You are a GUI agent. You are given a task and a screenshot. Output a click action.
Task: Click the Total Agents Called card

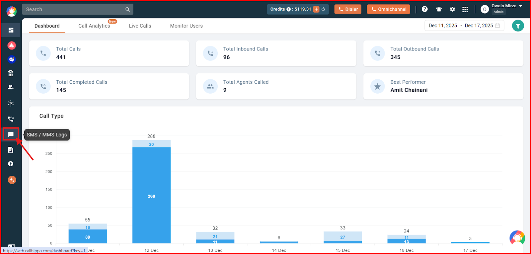pyautogui.click(x=276, y=86)
